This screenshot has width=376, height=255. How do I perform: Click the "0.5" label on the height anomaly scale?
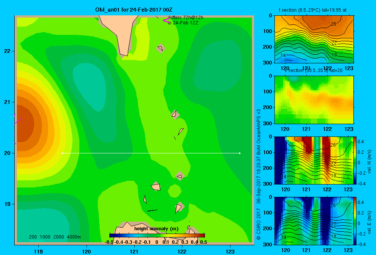(x=203, y=242)
